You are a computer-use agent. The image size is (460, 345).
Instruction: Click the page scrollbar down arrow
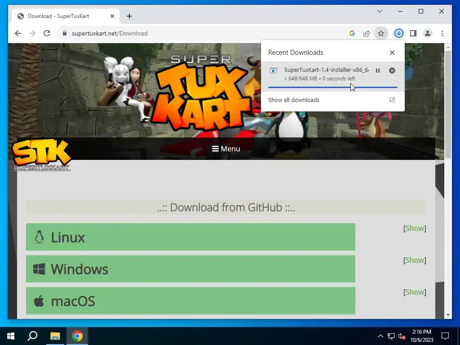[x=448, y=315]
